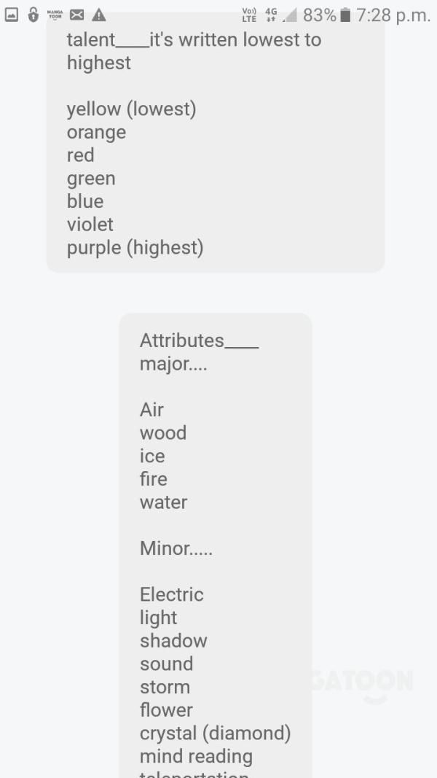Tap the warning triangle notification icon
The height and width of the screenshot is (778, 437).
pos(98,15)
